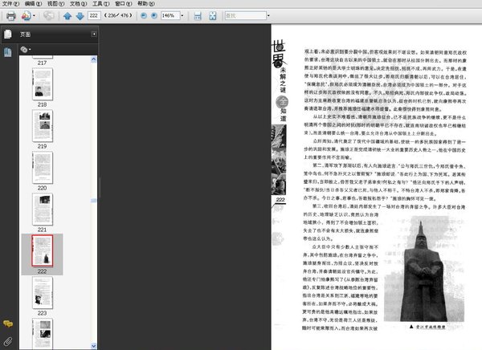Open the 视图 (View) menu
Viewport: 482px width, 350px height.
point(55,4)
